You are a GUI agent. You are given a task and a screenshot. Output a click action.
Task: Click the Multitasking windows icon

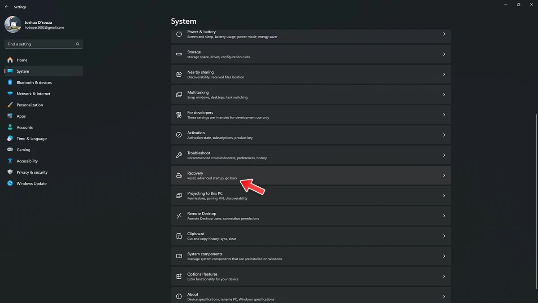179,94
